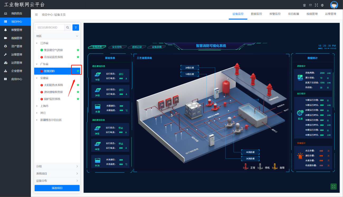Click the 项目名称/BOXID search field
Viewport: 343px width, 197px height.
tap(50, 27)
